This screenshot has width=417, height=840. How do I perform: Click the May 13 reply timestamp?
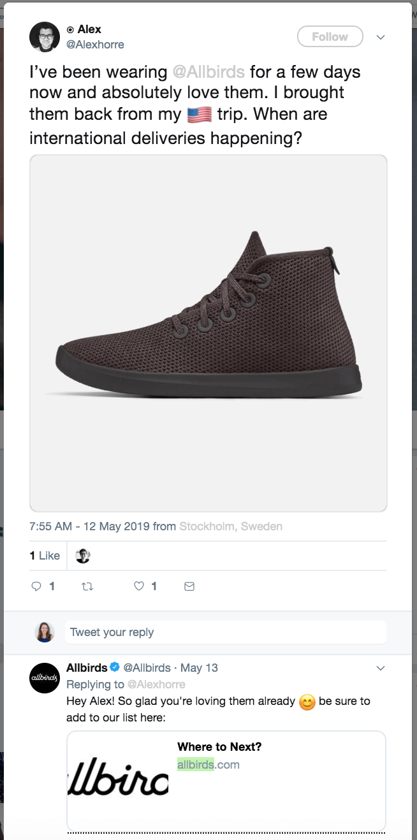click(x=199, y=668)
